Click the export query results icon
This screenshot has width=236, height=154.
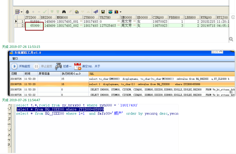pos(110,12)
